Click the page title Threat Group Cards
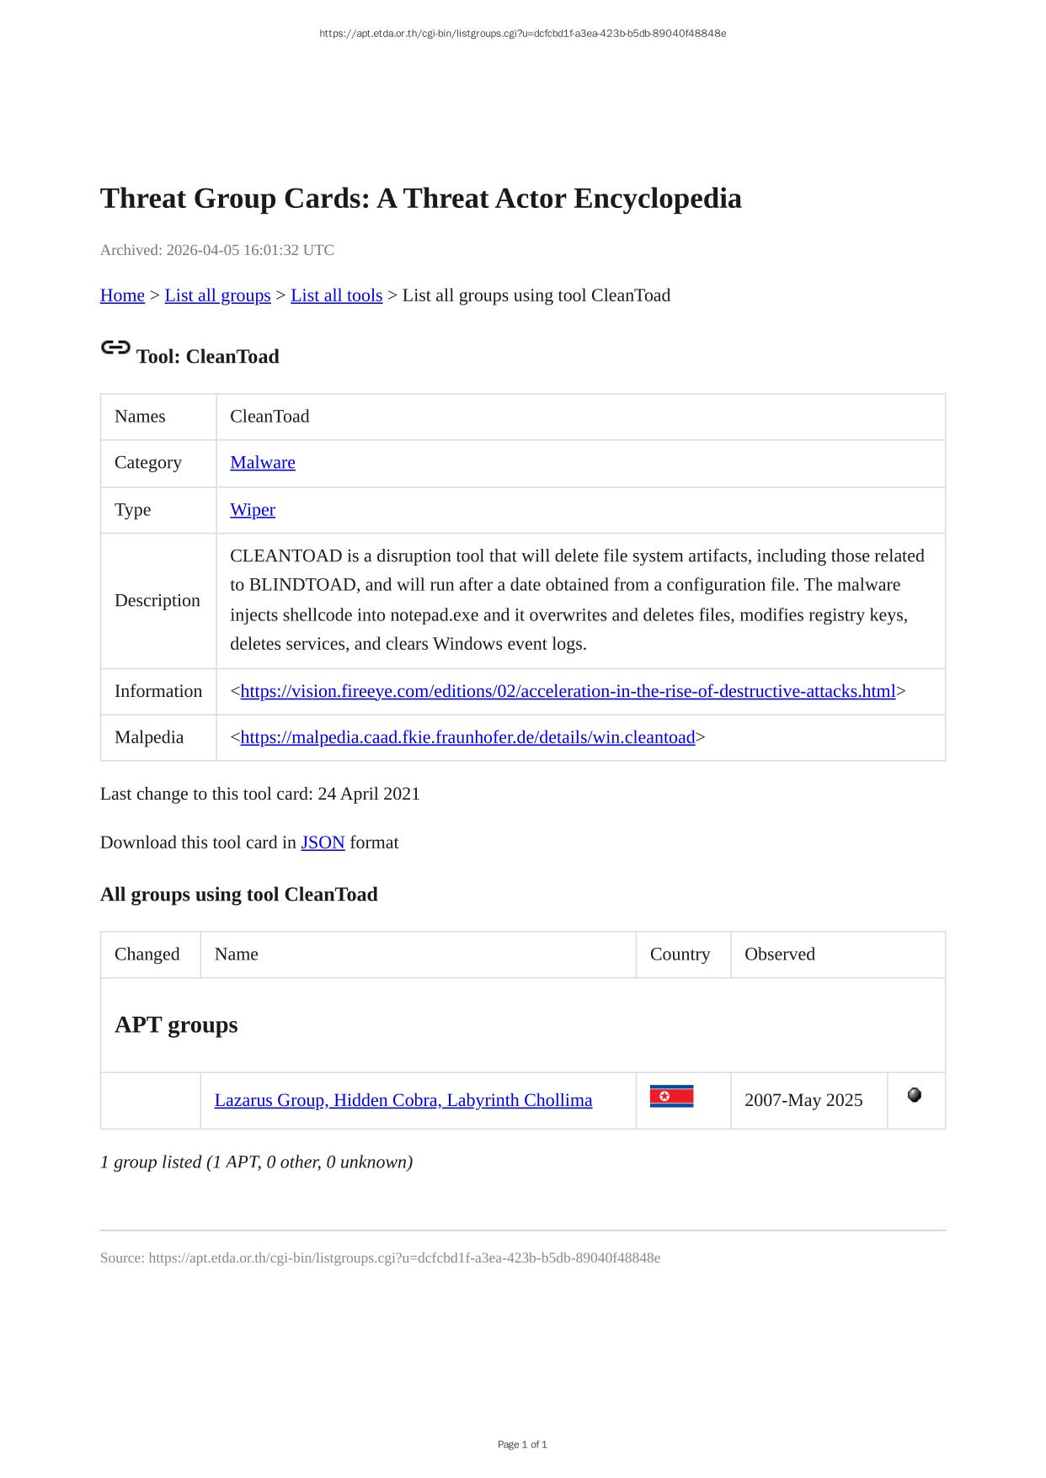This screenshot has height=1478, width=1046. click(420, 199)
